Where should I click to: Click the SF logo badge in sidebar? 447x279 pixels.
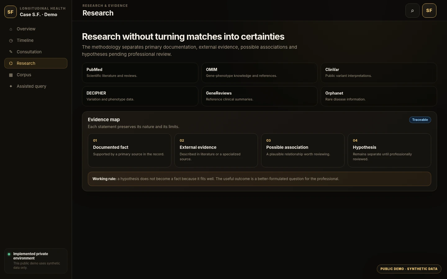pyautogui.click(x=11, y=12)
